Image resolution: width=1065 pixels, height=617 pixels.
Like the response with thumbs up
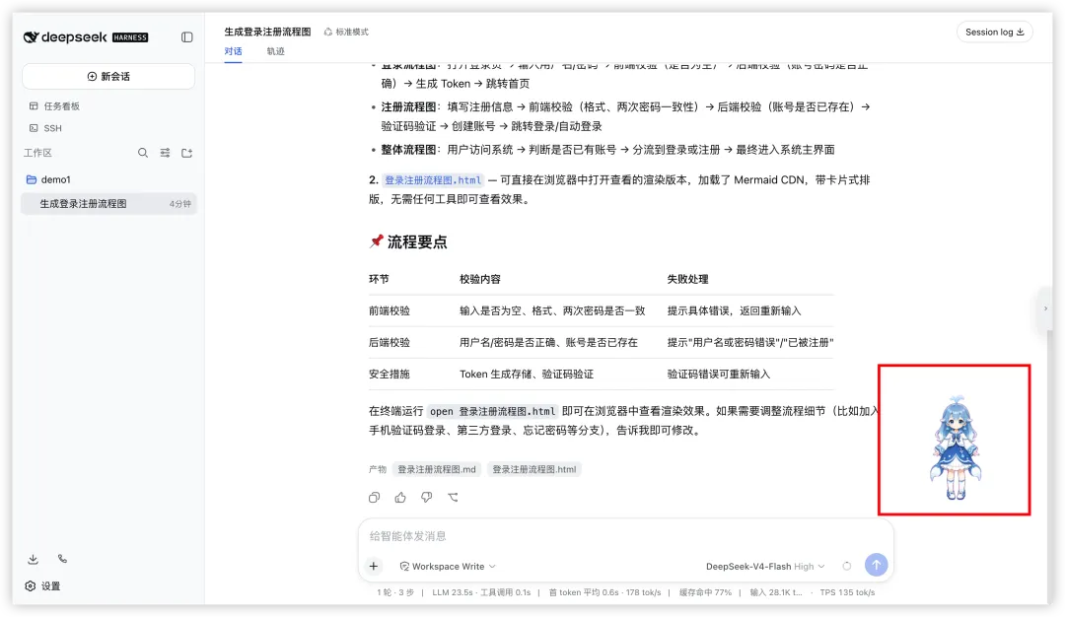(x=400, y=498)
